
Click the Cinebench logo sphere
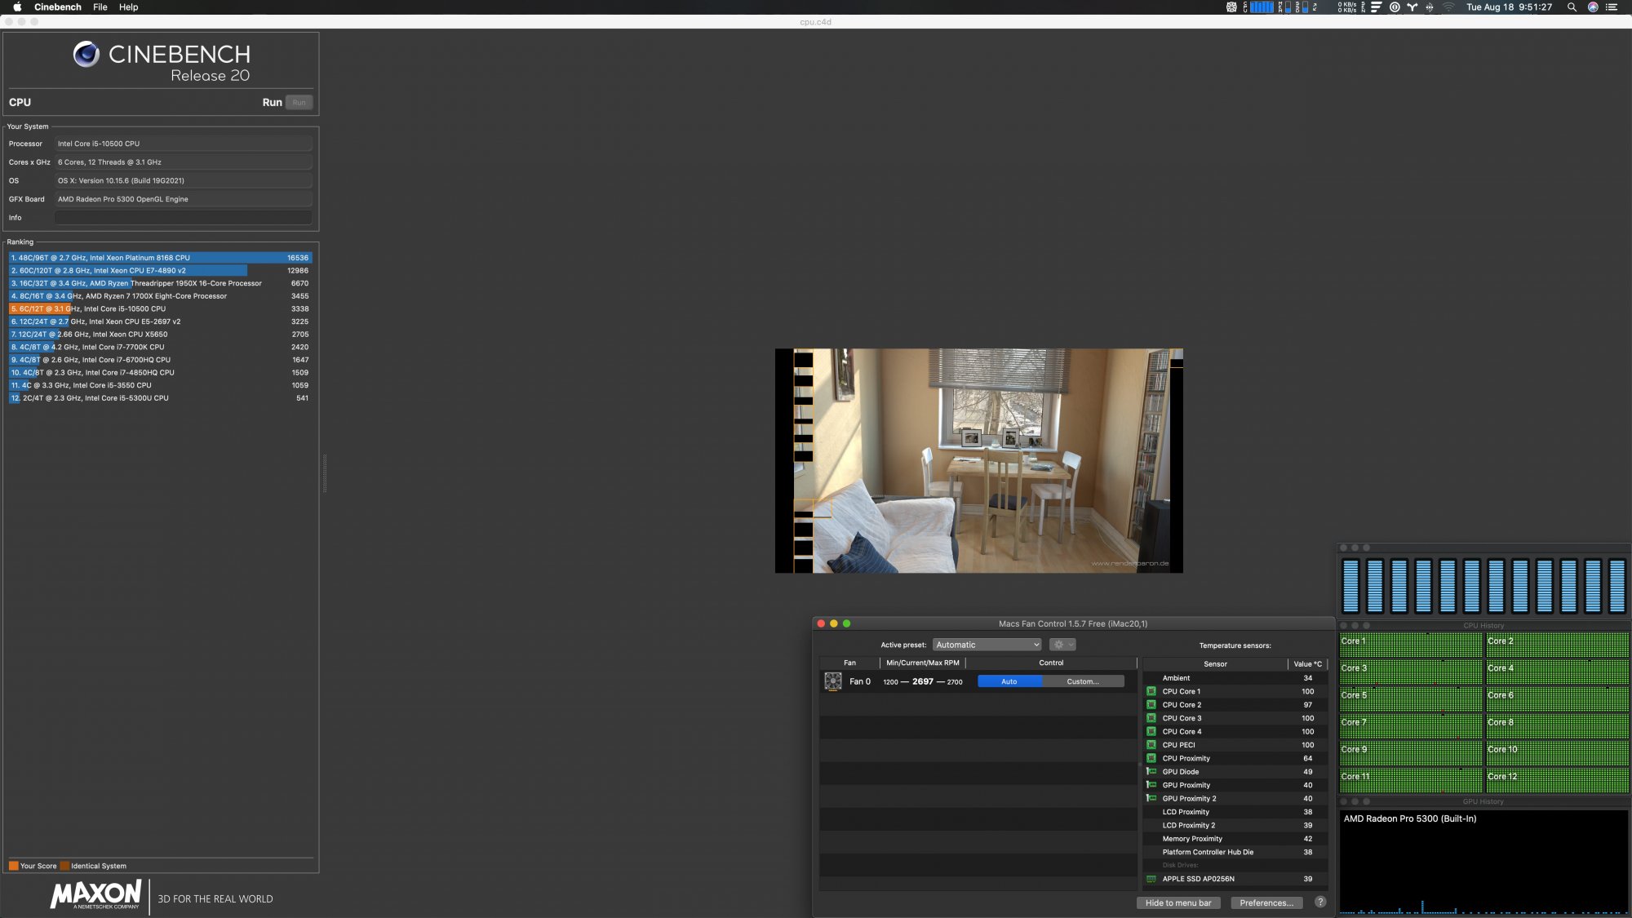pyautogui.click(x=86, y=54)
